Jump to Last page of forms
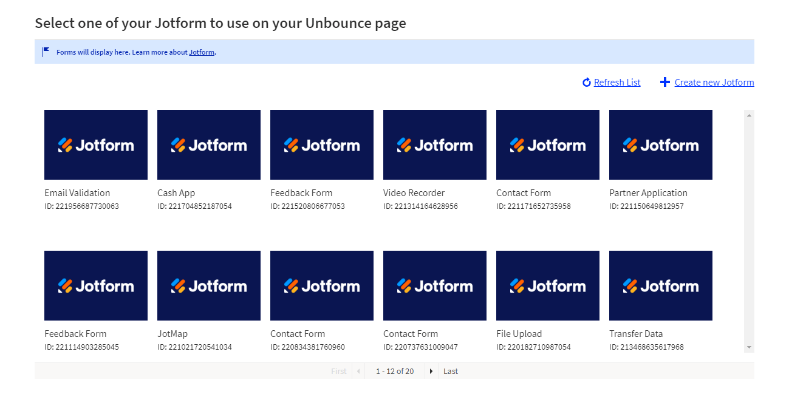789x411 pixels. [x=451, y=371]
